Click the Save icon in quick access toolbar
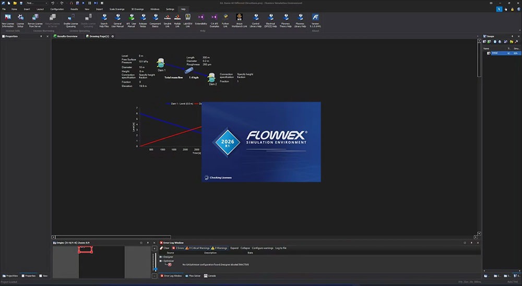 point(21,3)
